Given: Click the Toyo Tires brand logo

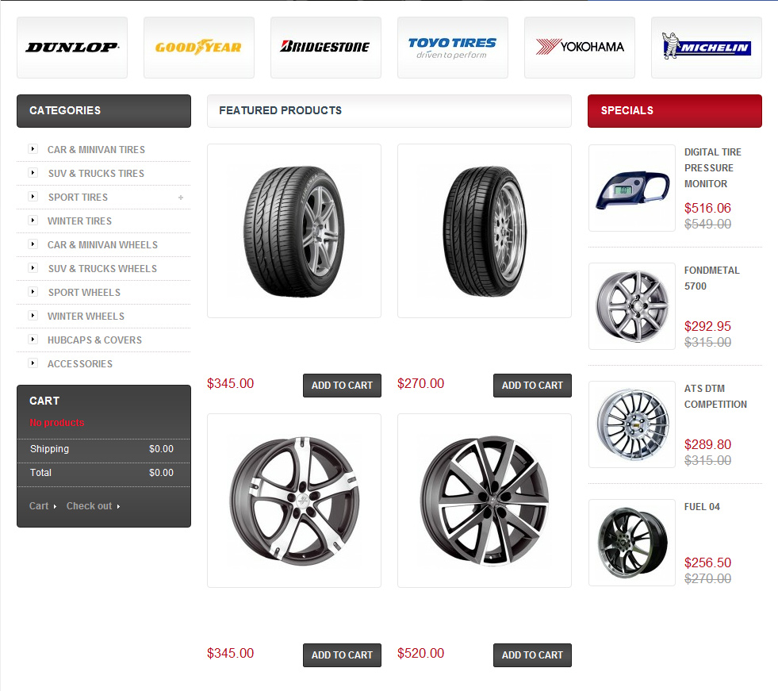Looking at the screenshot, I should coord(452,48).
